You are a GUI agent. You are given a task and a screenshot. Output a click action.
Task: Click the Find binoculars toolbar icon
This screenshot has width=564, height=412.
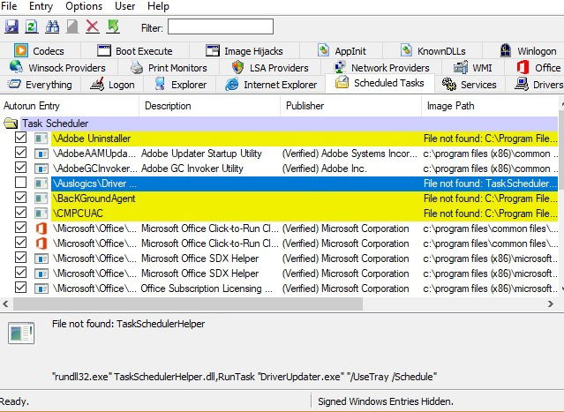[x=52, y=27]
